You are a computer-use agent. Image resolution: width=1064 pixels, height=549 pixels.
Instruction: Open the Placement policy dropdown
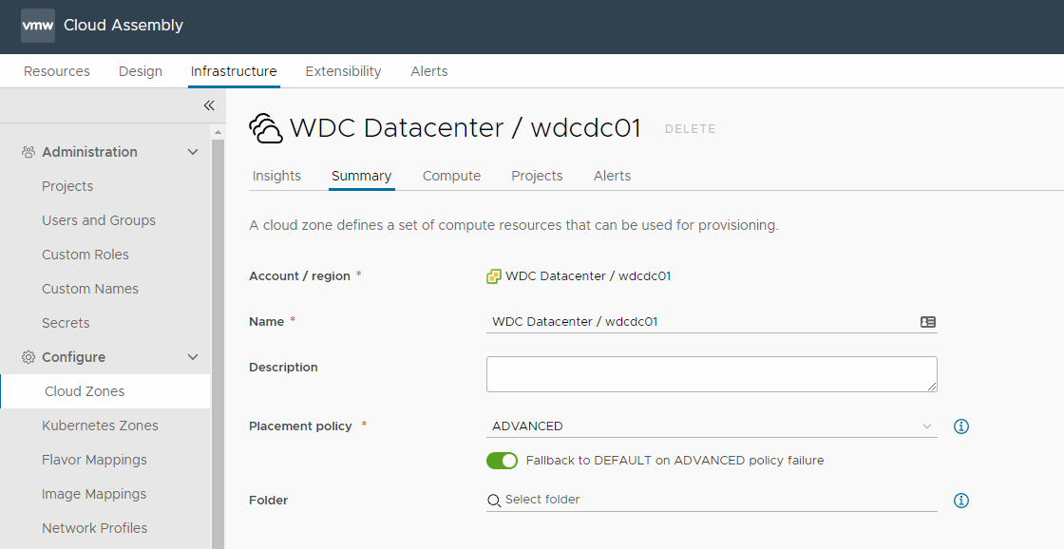(711, 426)
